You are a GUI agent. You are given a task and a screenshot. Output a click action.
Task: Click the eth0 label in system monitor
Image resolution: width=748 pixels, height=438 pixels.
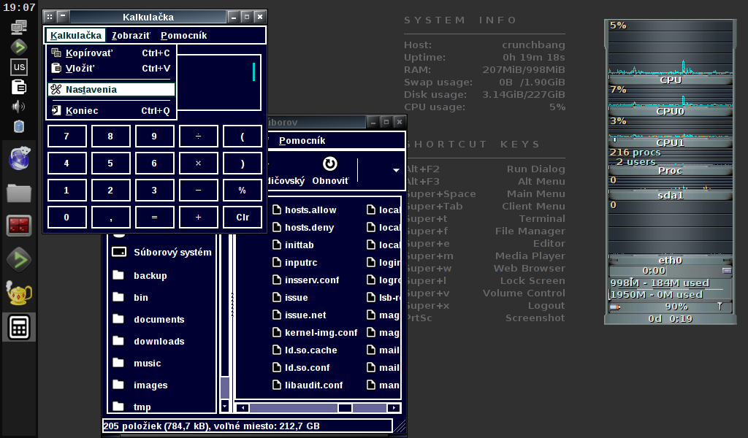point(671,260)
